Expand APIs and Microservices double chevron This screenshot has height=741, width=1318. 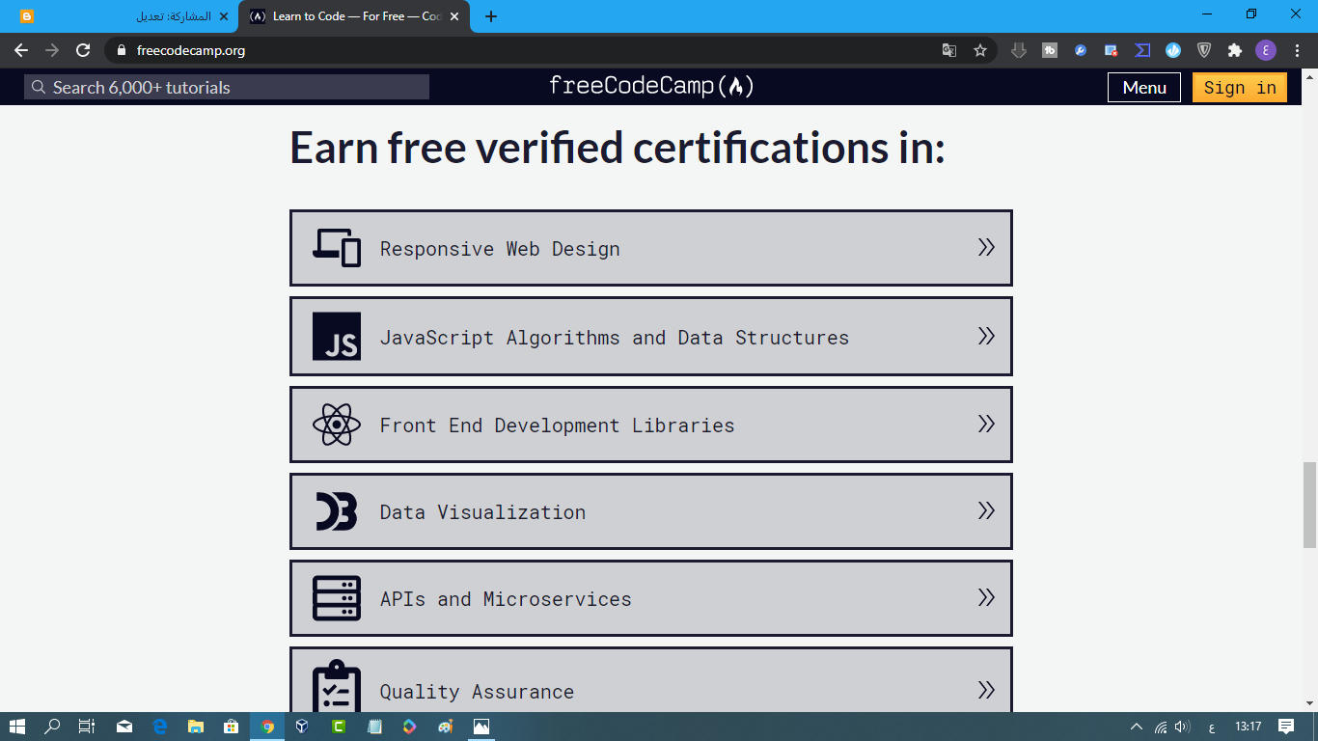point(986,597)
